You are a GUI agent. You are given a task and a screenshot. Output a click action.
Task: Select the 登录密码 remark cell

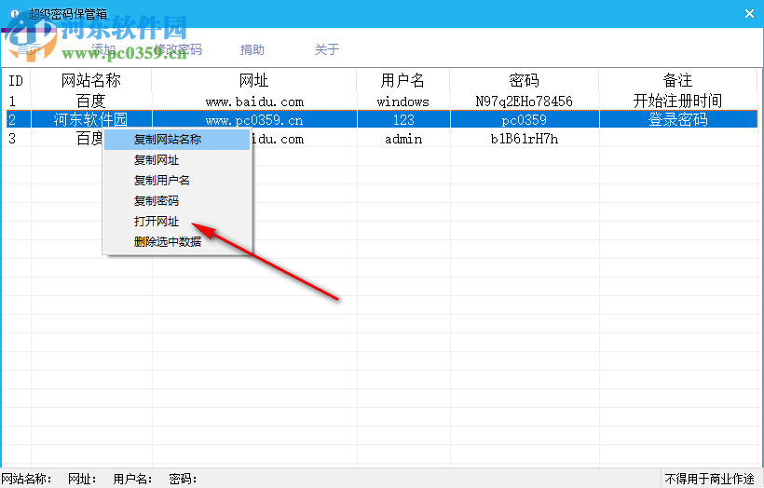[x=677, y=120]
